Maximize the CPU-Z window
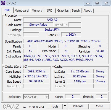Image resolution: width=111 pixels, height=110 pixels. (x=97, y=3)
